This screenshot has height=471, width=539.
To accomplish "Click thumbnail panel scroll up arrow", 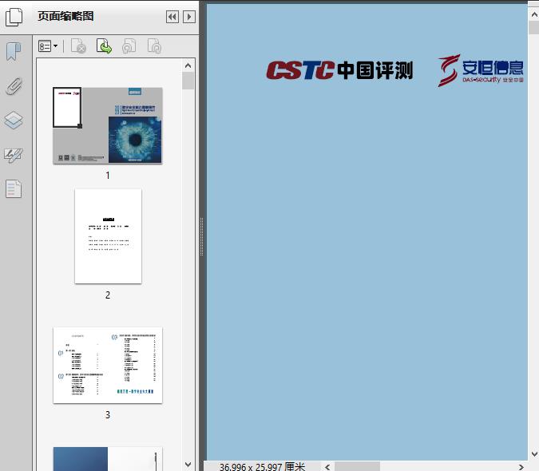I will 188,65.
